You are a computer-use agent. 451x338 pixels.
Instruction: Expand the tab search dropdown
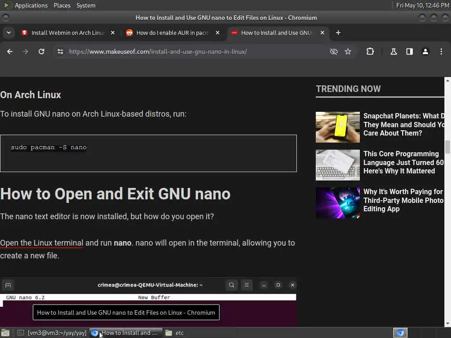(9, 33)
